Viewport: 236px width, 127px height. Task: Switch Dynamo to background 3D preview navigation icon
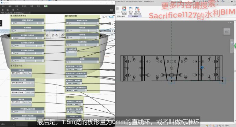tap(104, 17)
